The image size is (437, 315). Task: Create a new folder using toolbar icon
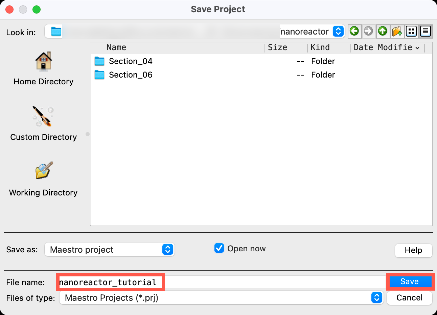tap(397, 31)
